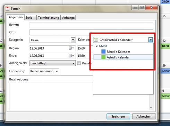The image size is (170, 126).
Task: Click the Termin window calendar icon
Action: [7, 9]
